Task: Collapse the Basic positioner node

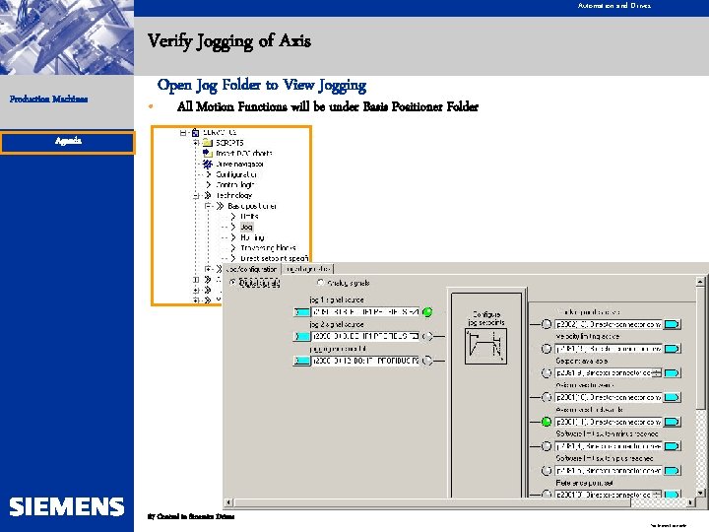Action: [209, 206]
